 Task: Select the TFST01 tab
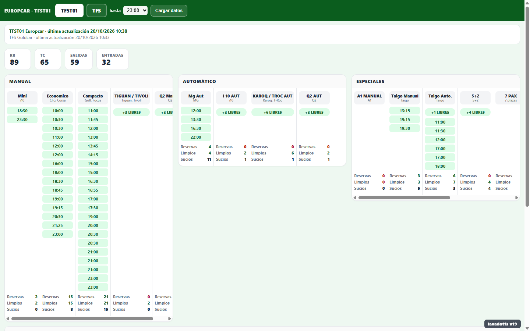click(69, 11)
